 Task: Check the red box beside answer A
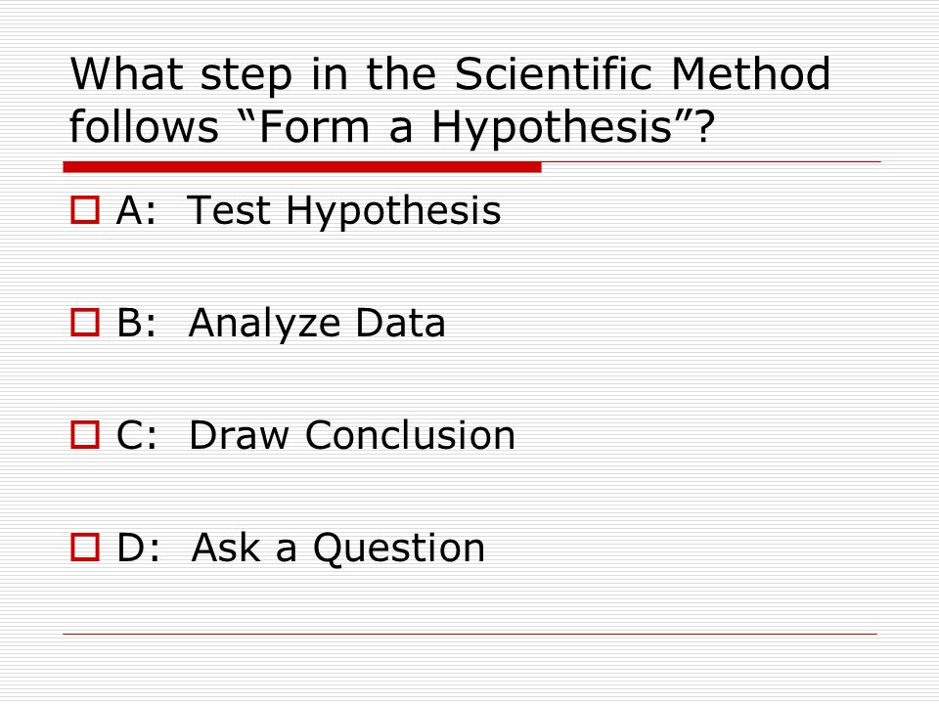(x=85, y=210)
